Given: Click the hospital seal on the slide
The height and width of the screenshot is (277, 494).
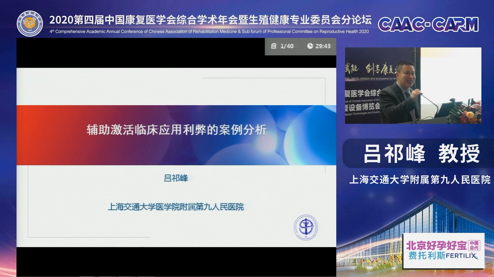Looking at the screenshot, I should (x=305, y=227).
